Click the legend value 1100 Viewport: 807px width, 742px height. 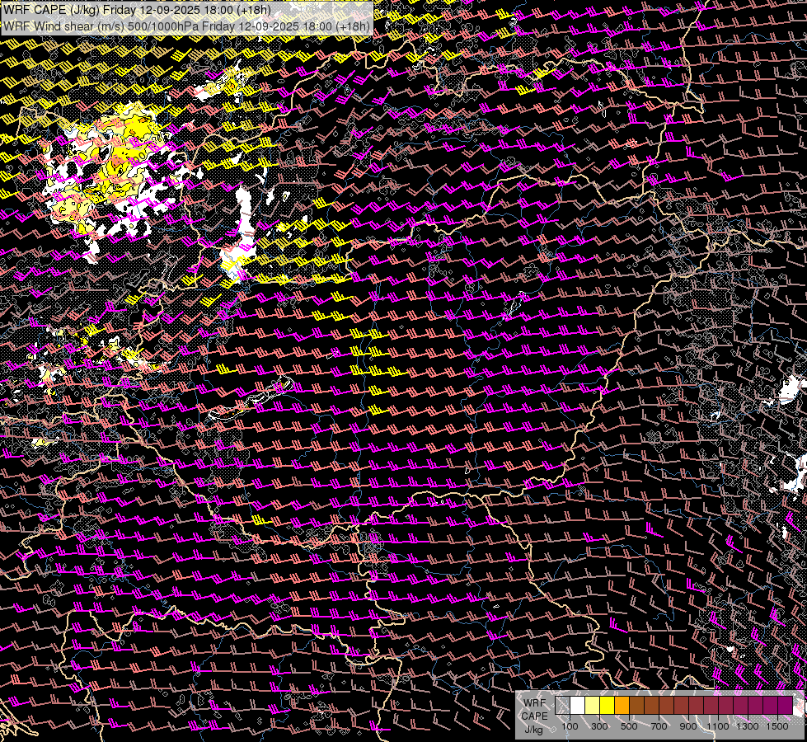pos(718,726)
